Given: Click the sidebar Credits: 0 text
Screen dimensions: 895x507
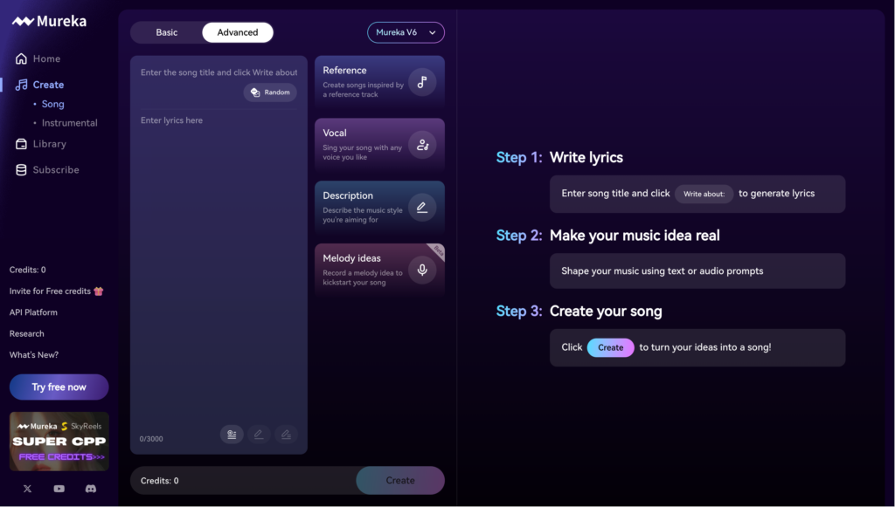Looking at the screenshot, I should click(27, 270).
